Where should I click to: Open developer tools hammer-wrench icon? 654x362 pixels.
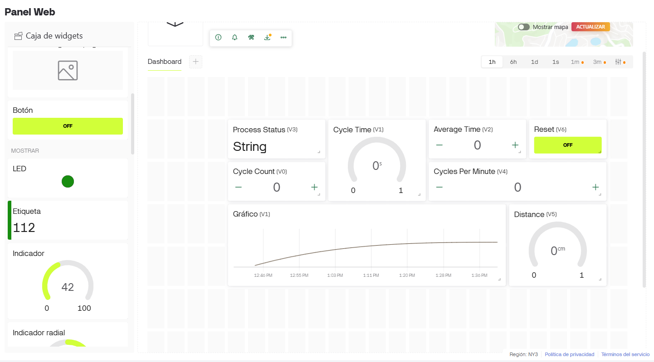(x=251, y=38)
